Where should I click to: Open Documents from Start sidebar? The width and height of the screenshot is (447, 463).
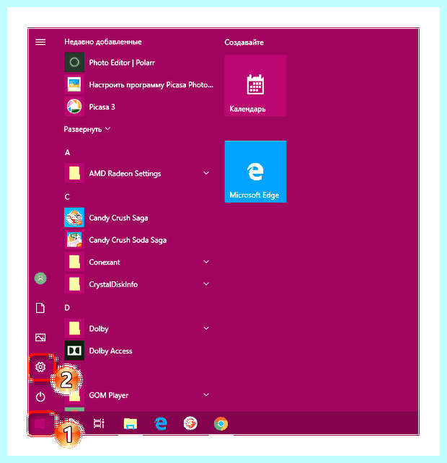point(40,308)
